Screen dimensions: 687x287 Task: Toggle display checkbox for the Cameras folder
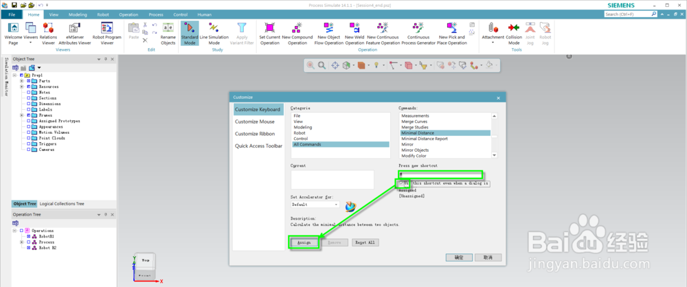click(29, 150)
